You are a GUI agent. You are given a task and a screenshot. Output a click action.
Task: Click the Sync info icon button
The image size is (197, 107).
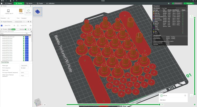28,11
